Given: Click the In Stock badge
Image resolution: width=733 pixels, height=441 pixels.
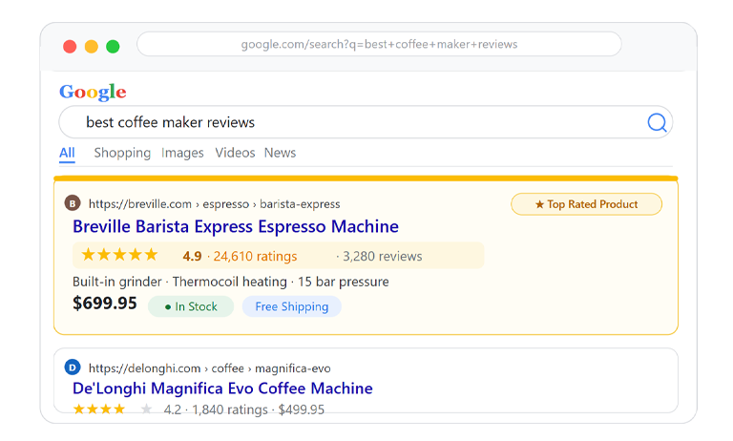Looking at the screenshot, I should click(191, 306).
